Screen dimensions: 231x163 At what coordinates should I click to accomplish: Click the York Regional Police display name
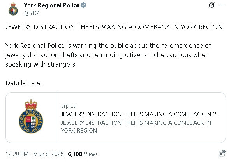(51, 5)
